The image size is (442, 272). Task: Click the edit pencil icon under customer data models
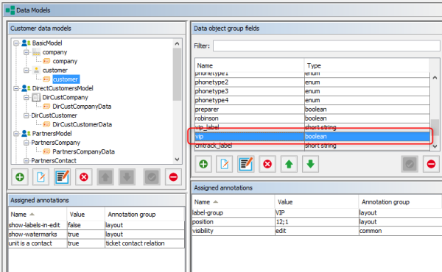coord(41,177)
